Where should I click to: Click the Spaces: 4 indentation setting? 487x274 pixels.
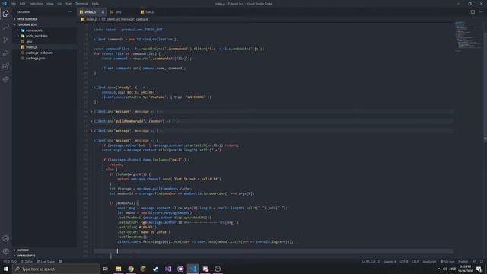pos(390,262)
